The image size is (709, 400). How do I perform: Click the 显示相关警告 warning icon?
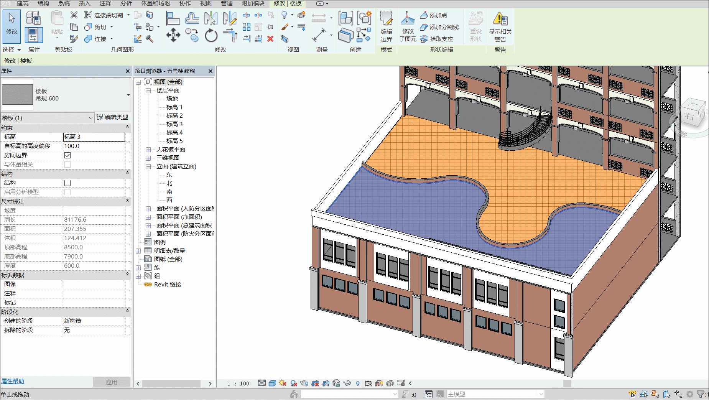pyautogui.click(x=500, y=26)
